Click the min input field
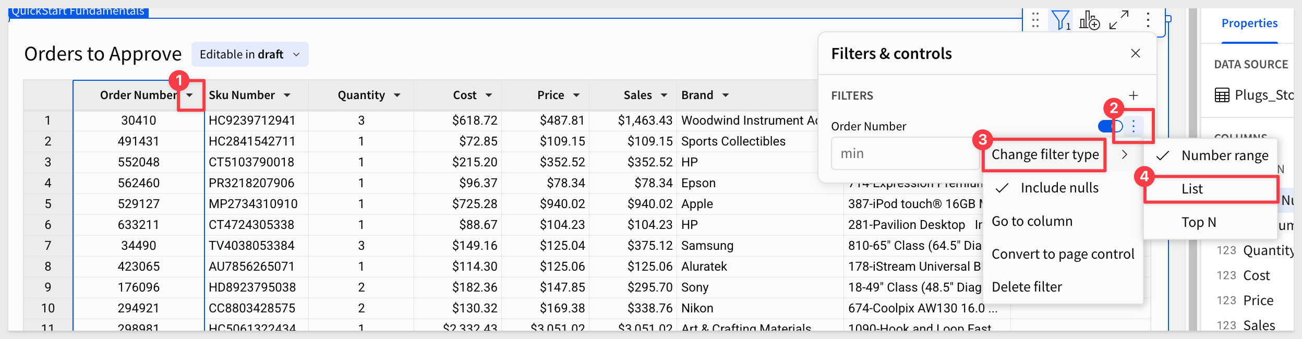Screen dimensions: 1302x339 point(905,153)
